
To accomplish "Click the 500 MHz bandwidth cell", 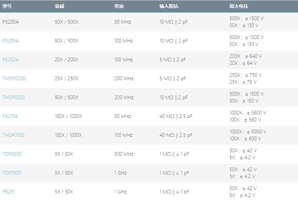I will (124, 154).
